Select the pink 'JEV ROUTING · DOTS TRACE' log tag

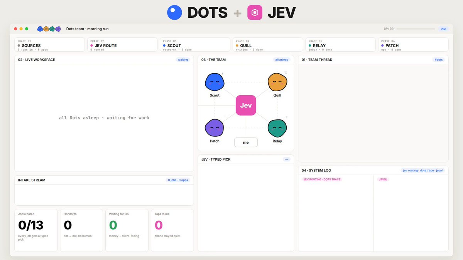tap(322, 179)
